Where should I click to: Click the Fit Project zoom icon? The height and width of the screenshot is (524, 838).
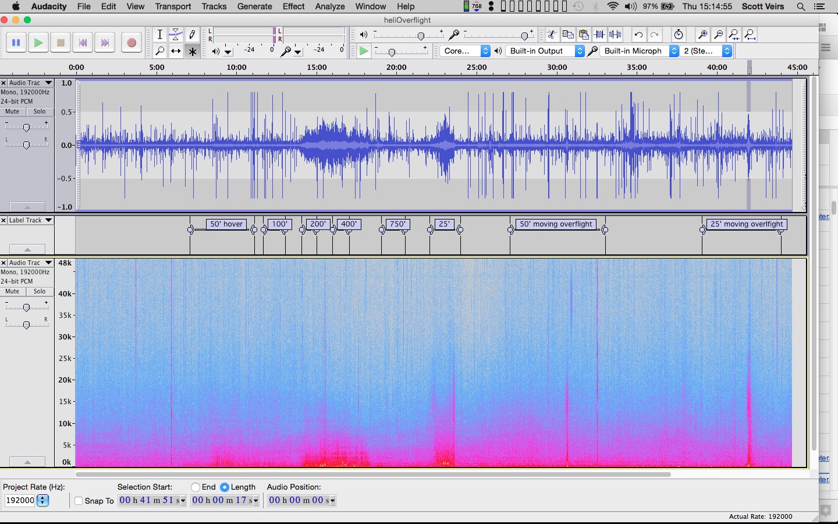[x=750, y=35]
